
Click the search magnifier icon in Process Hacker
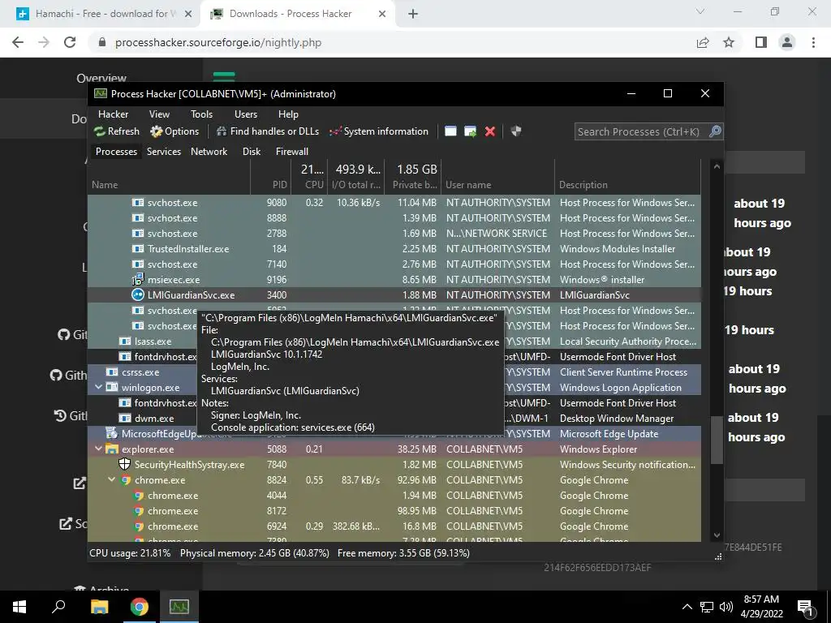click(x=715, y=131)
